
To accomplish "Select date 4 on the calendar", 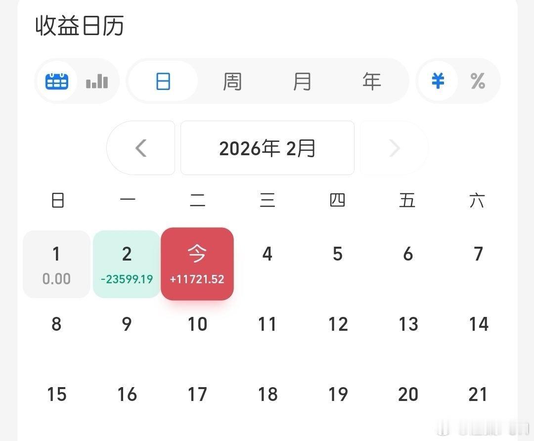I will pos(267,254).
